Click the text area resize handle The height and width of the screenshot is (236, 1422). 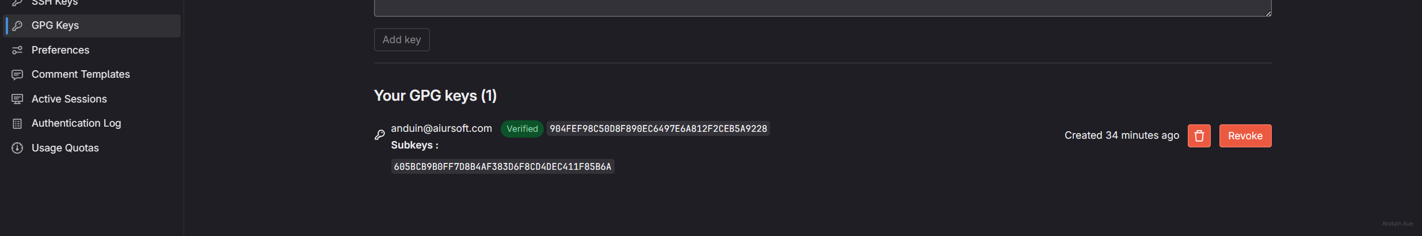click(1268, 13)
